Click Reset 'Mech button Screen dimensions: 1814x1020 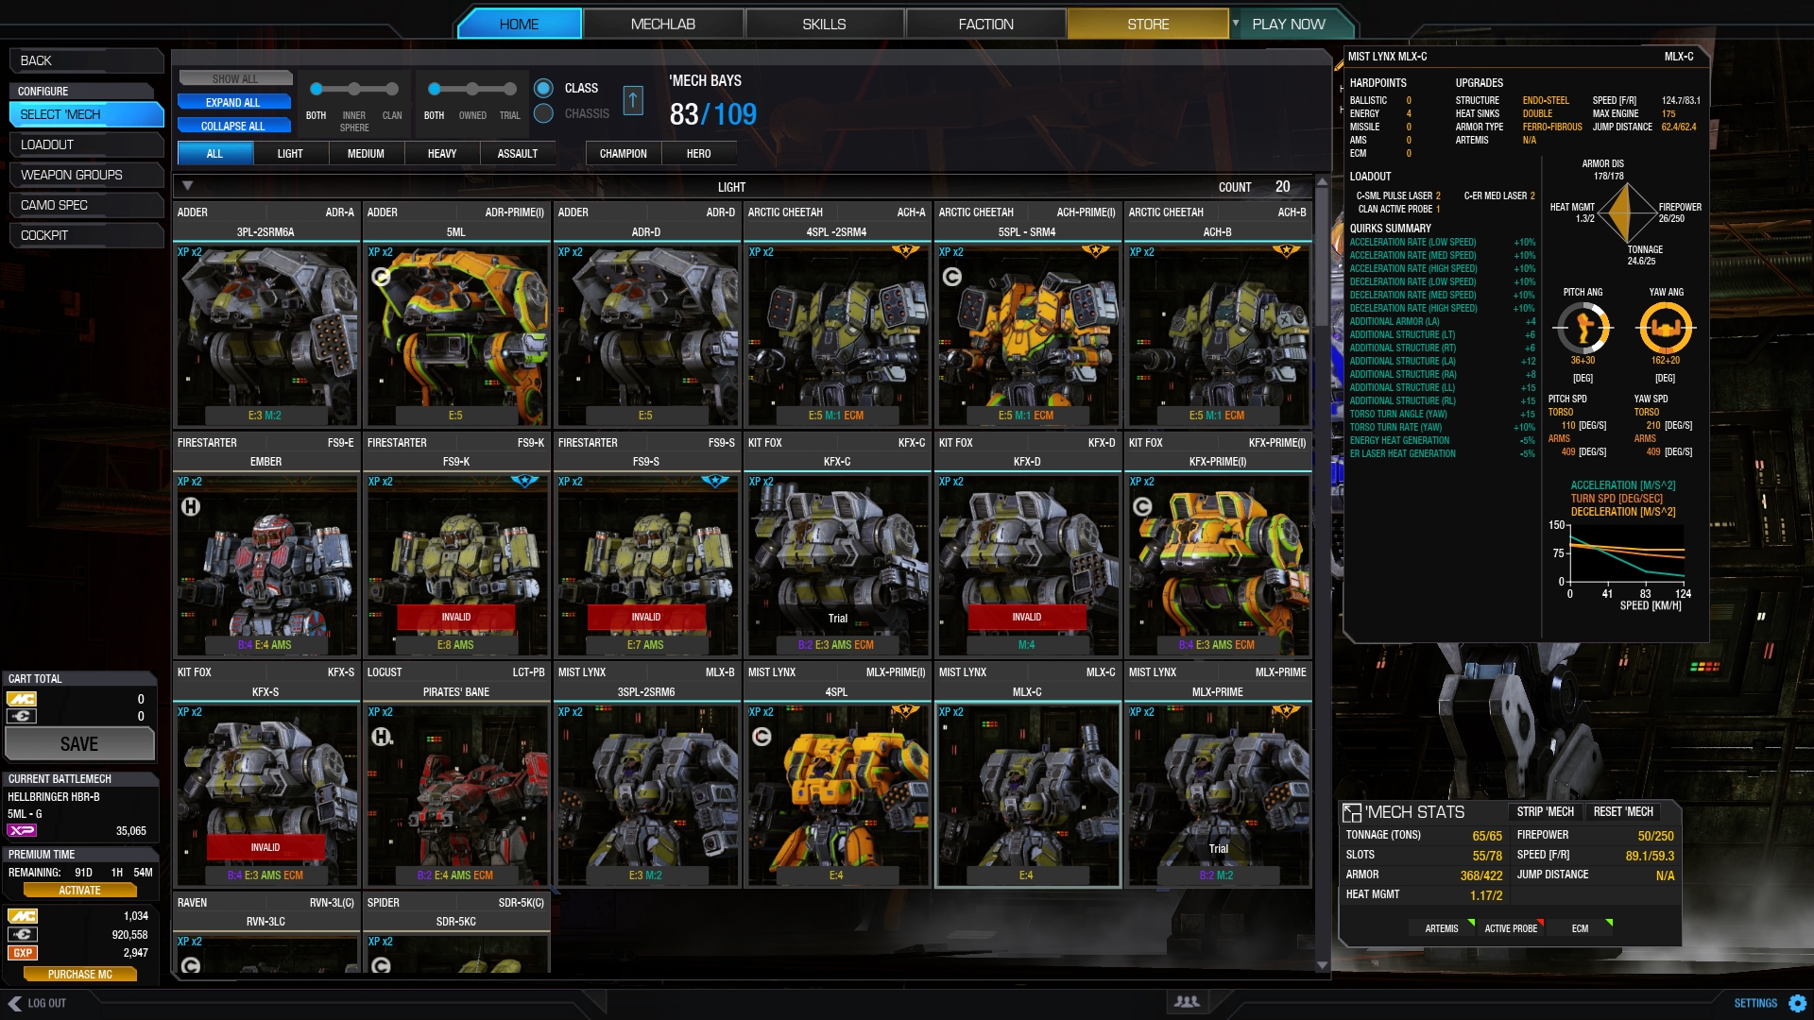pos(1623,811)
